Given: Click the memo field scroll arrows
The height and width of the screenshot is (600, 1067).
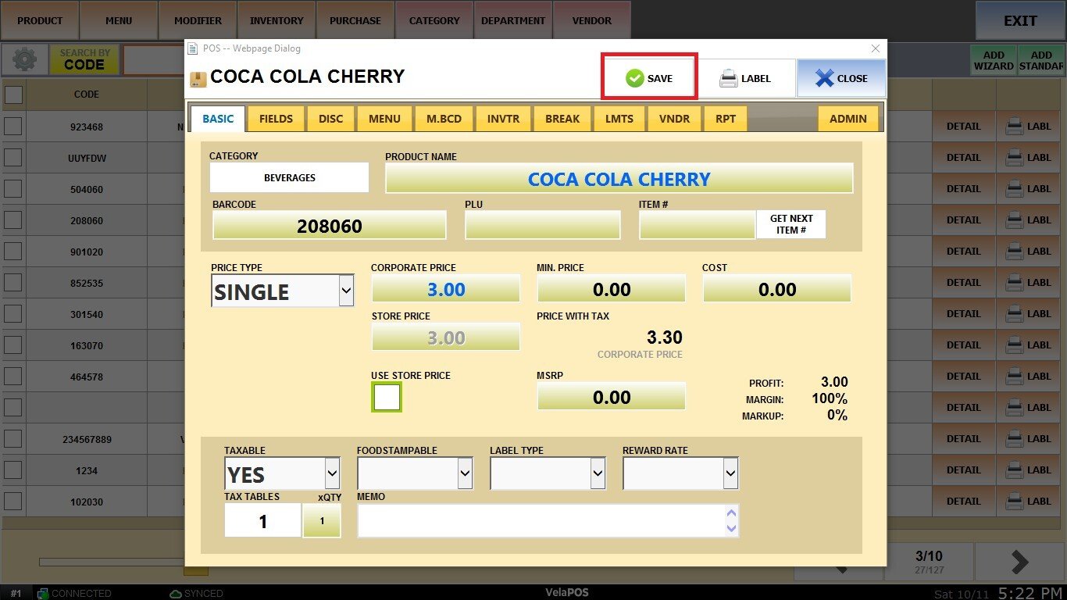Looking at the screenshot, I should pos(731,520).
